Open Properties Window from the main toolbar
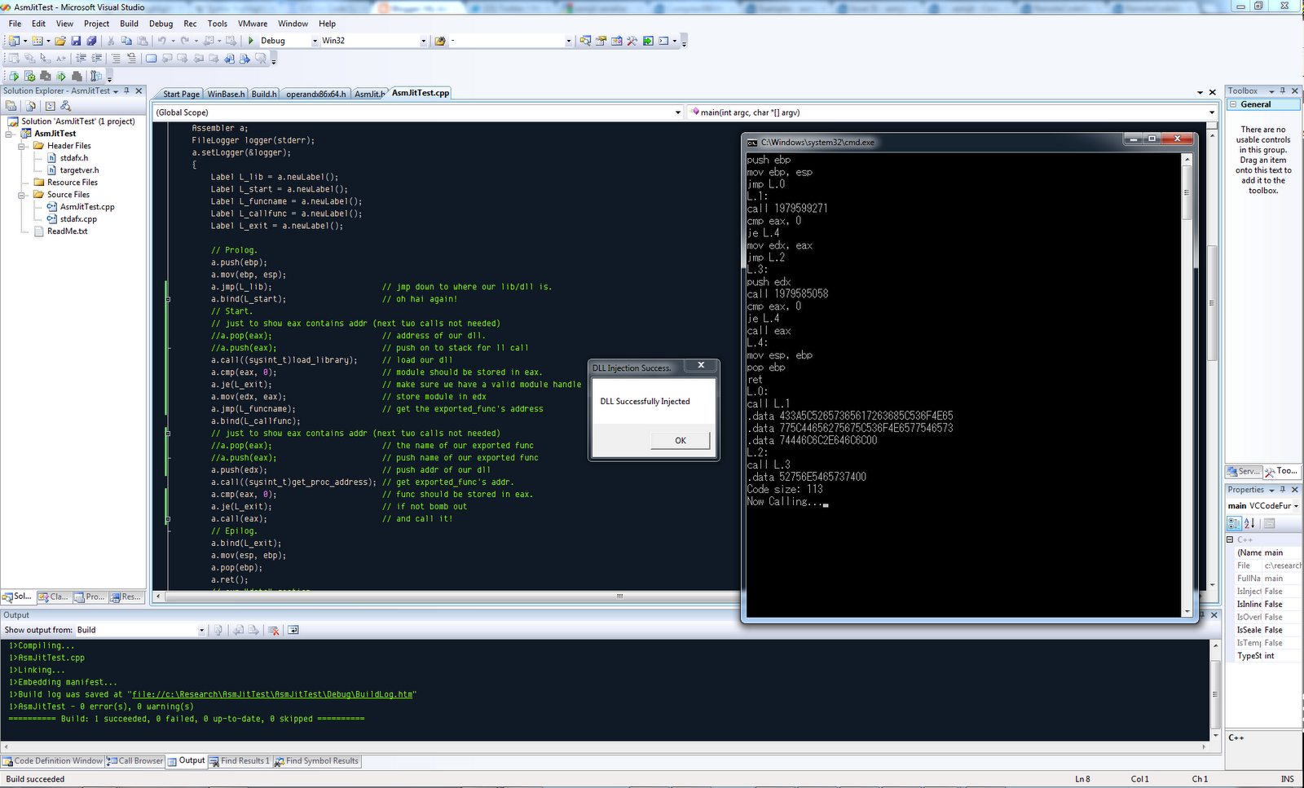The image size is (1304, 788). pos(601,41)
